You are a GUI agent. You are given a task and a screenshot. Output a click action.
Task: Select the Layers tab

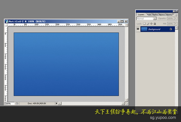[141, 15]
